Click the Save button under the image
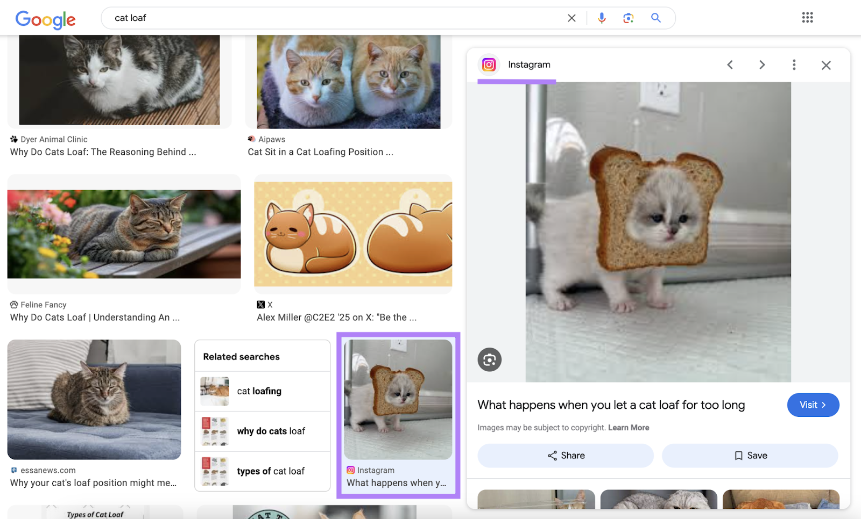 750,455
